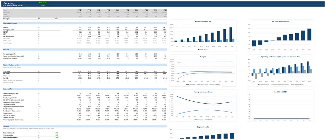
Task: Select the Closing cash row label
Action: click(x=7, y=76)
